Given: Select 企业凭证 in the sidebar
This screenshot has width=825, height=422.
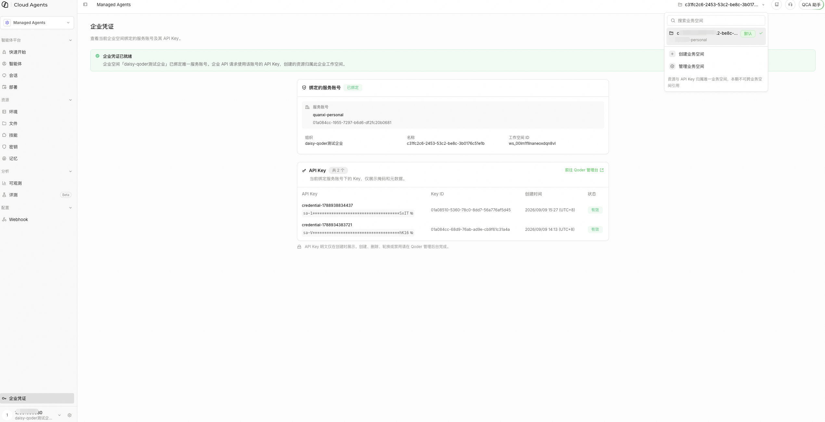Looking at the screenshot, I should click(x=37, y=398).
